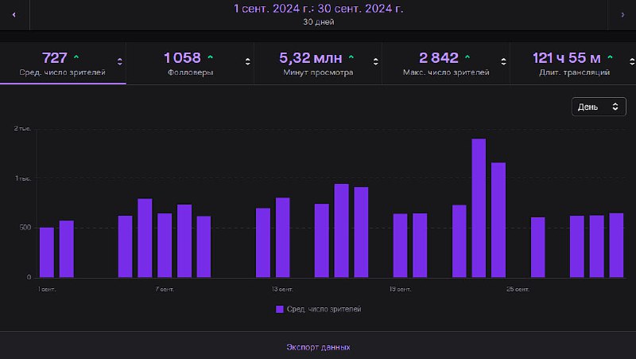
Task: Open the День granularity dropdown
Action: [x=599, y=107]
